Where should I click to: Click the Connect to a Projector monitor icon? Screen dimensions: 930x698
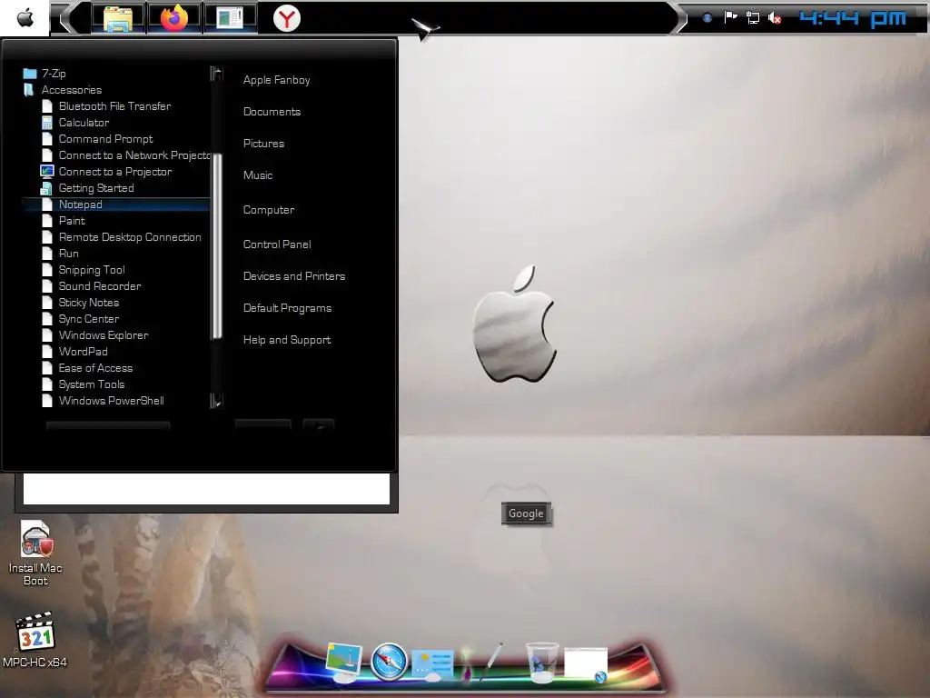47,172
